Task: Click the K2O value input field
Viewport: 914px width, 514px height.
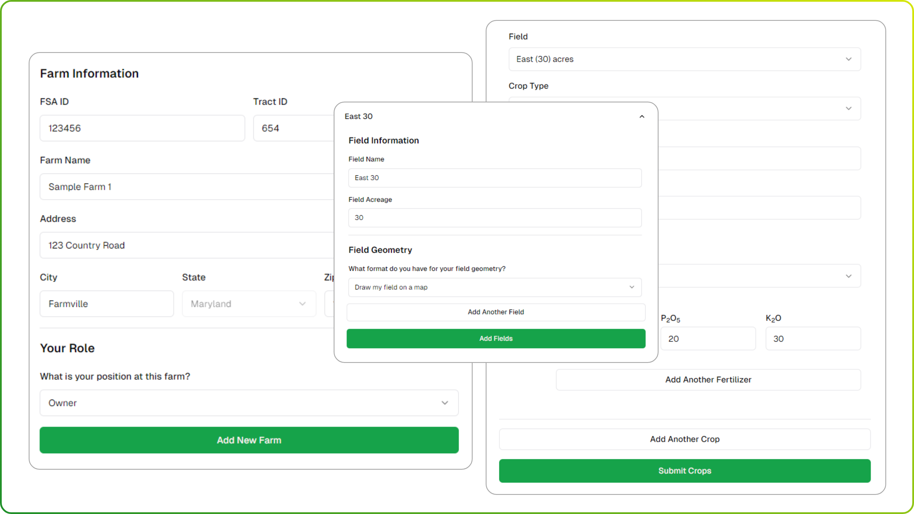Action: (x=813, y=339)
